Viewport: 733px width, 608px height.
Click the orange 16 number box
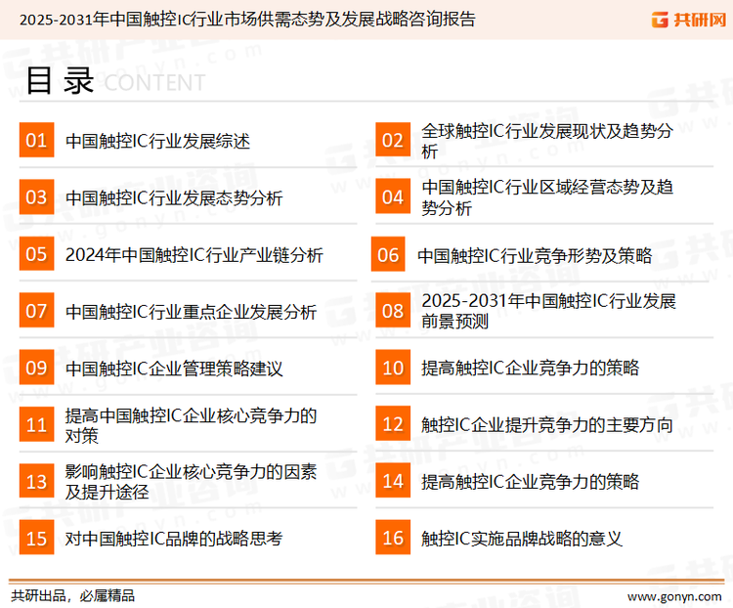click(x=393, y=538)
